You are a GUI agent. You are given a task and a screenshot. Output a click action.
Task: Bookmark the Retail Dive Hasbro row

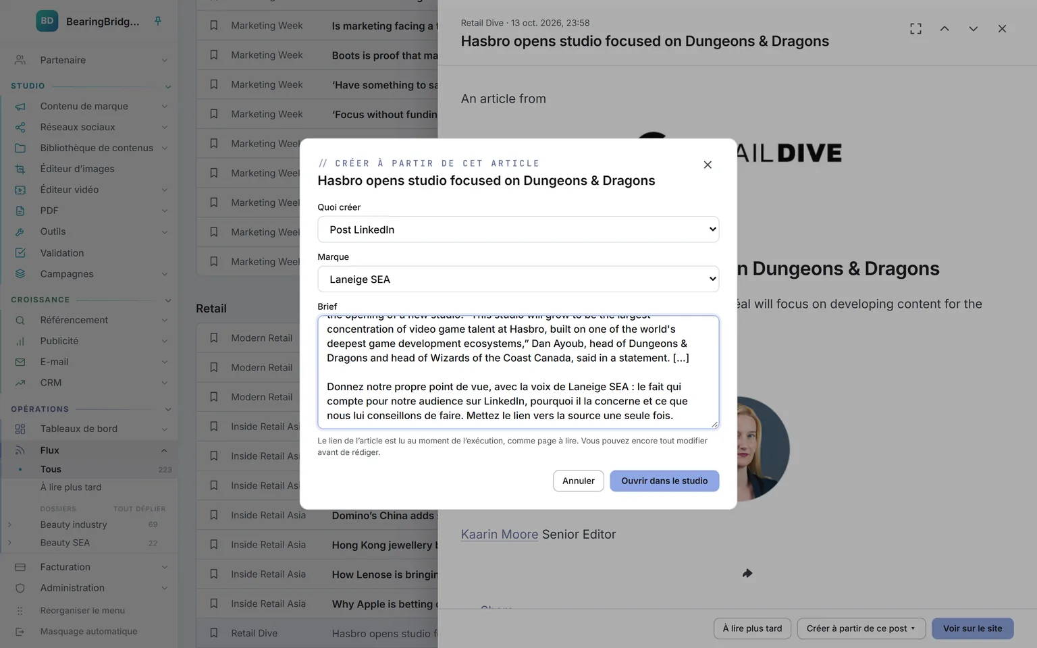point(214,633)
